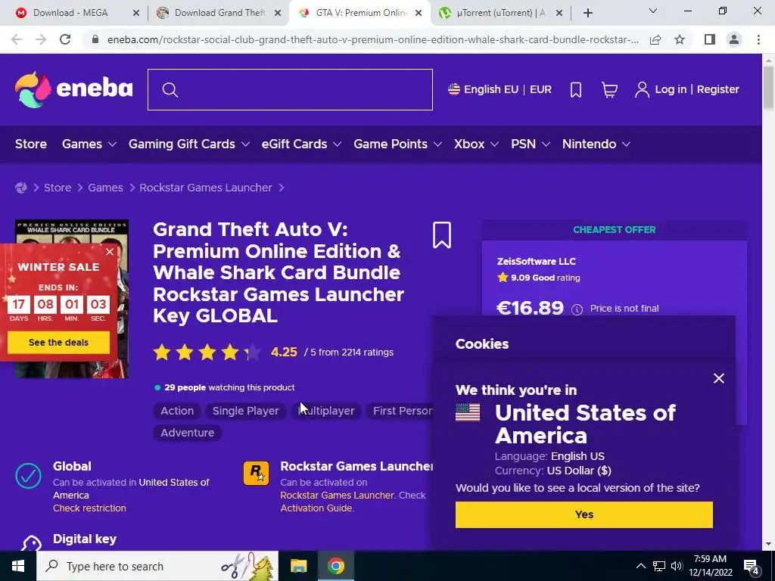Open the wishlist bookmark icon in header
This screenshot has height=581, width=775.
pos(576,89)
